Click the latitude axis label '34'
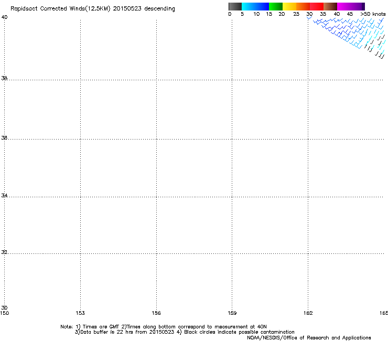The height and width of the screenshot is (341, 388). [4, 196]
